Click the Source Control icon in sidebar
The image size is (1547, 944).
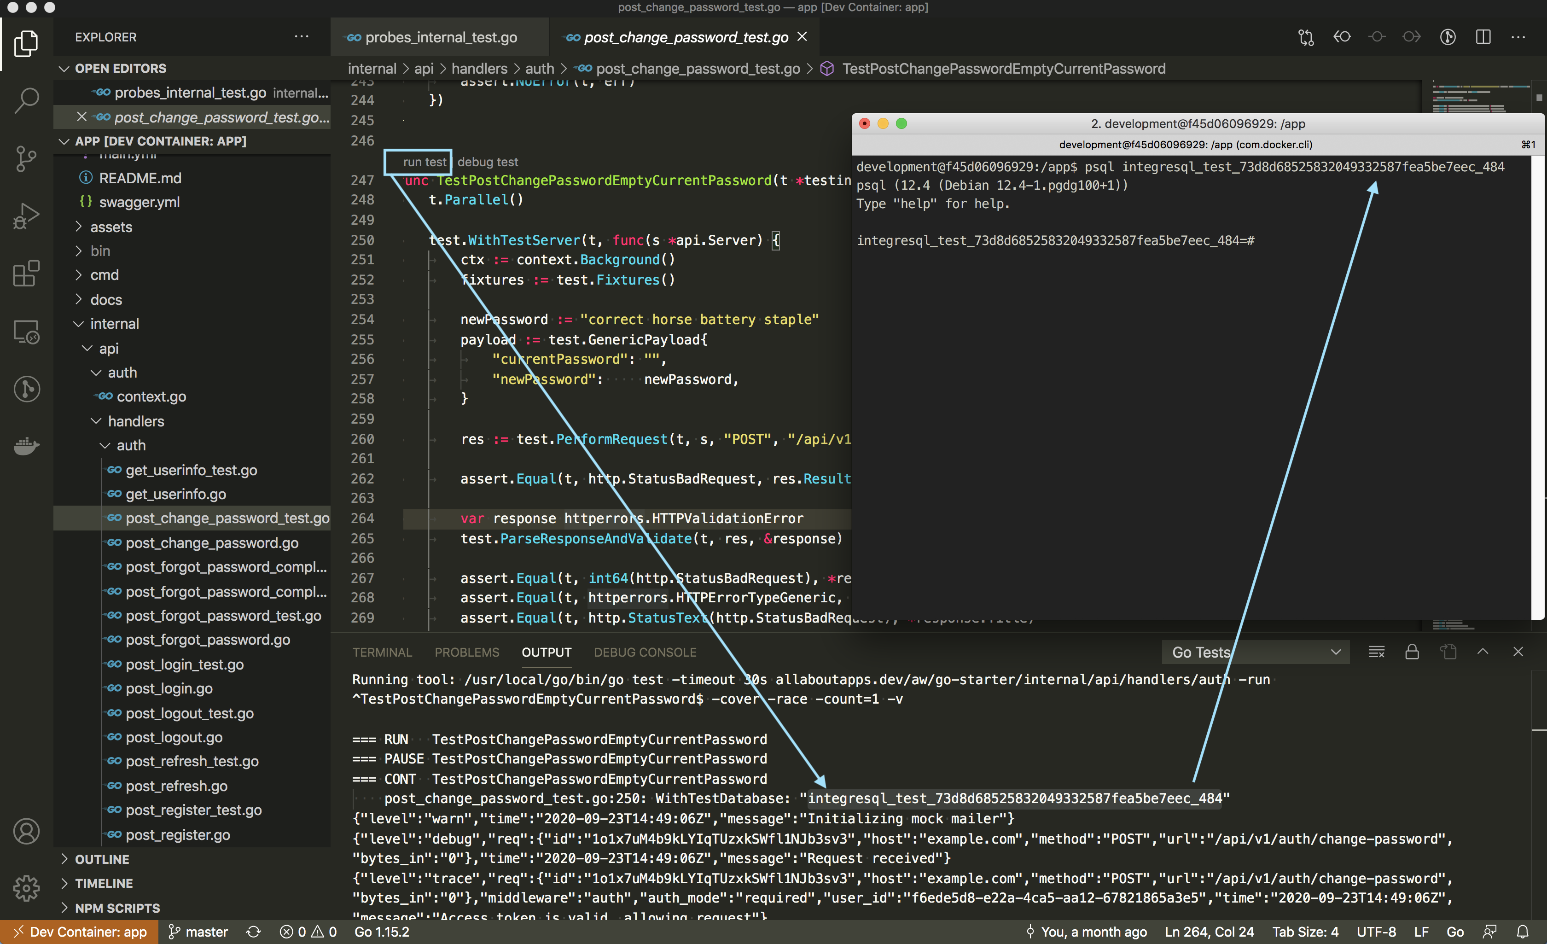(x=27, y=157)
